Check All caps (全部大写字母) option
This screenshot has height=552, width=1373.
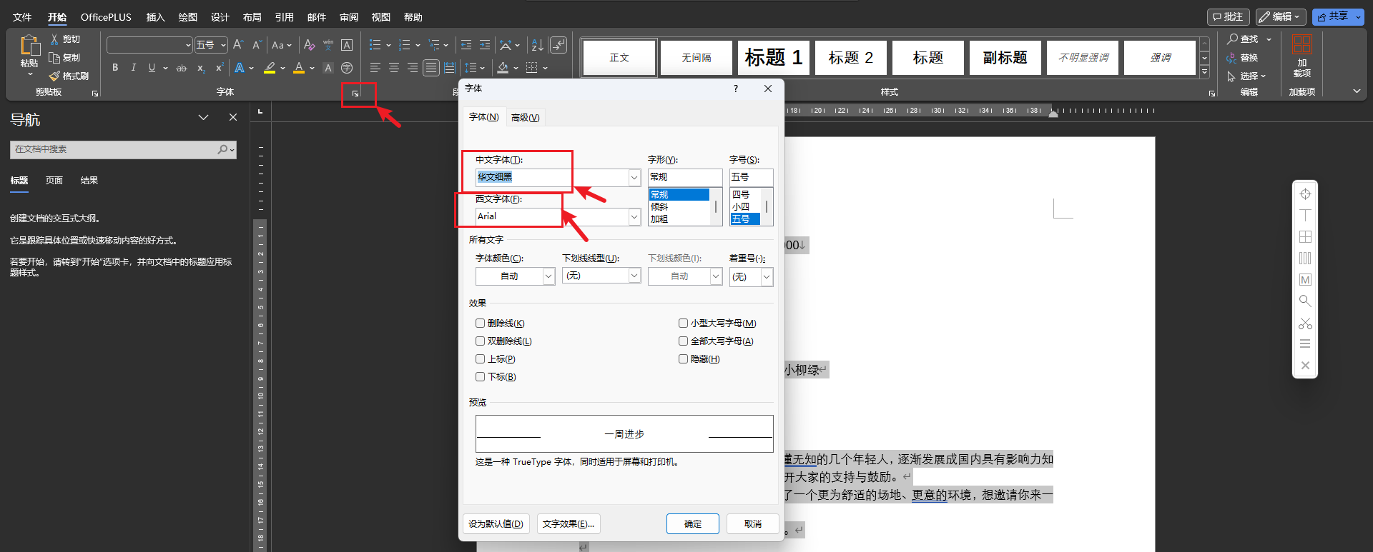tap(684, 341)
